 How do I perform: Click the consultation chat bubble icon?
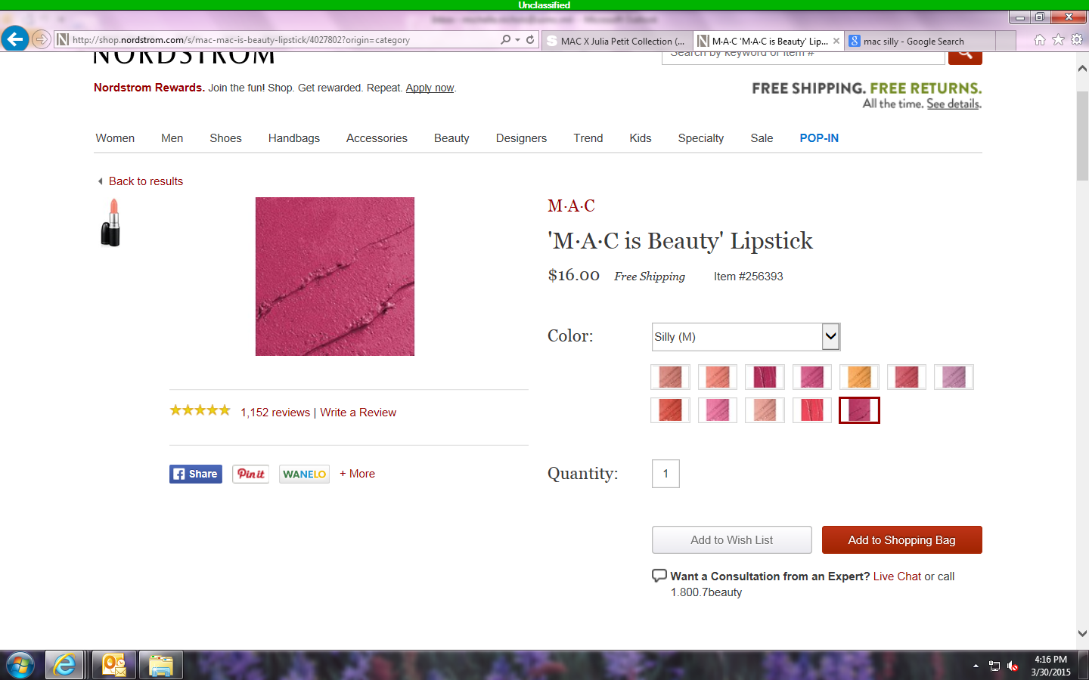coord(659,576)
